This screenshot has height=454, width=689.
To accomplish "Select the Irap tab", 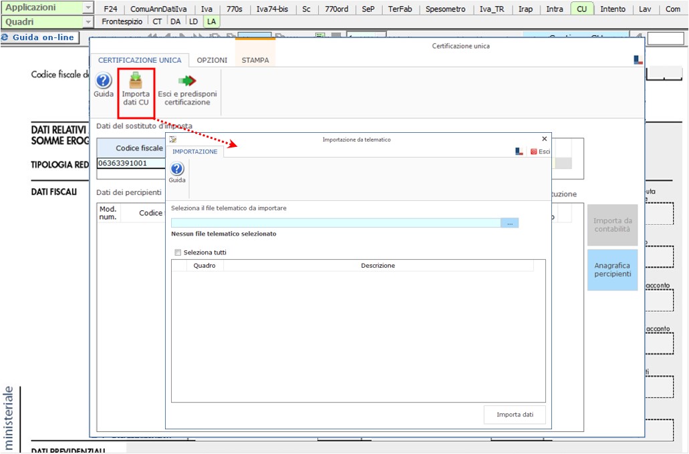I will pyautogui.click(x=525, y=9).
